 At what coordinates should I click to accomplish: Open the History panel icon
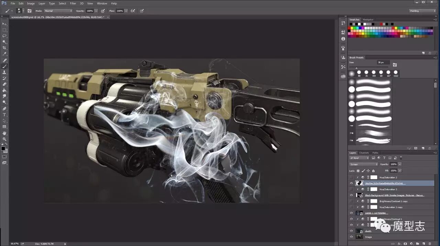(343, 23)
